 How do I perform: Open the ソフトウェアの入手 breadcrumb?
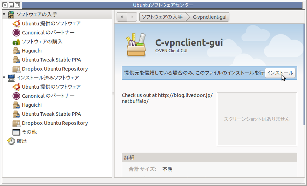163,17
